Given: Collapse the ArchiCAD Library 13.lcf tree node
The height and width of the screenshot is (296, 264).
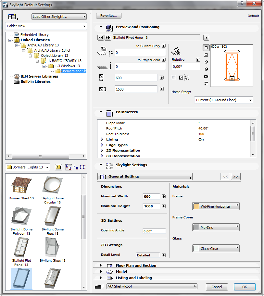Looking at the screenshot, I should 23,50.
